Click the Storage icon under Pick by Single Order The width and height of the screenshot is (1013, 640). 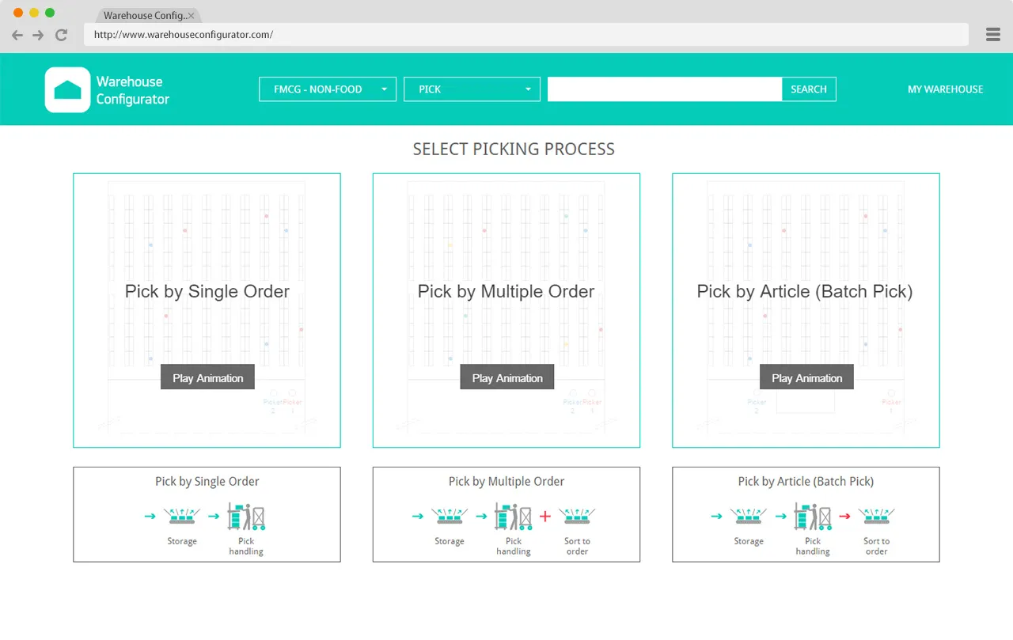[x=181, y=516]
